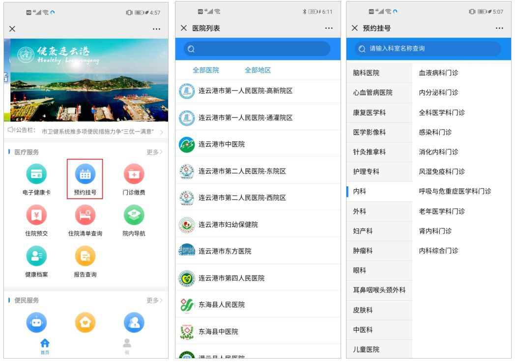This screenshot has height=362, width=515.
Task: Select the 外科 category
Action: coord(379,211)
